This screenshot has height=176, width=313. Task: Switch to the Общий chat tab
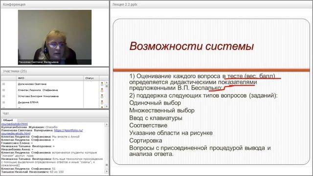pos(8,120)
